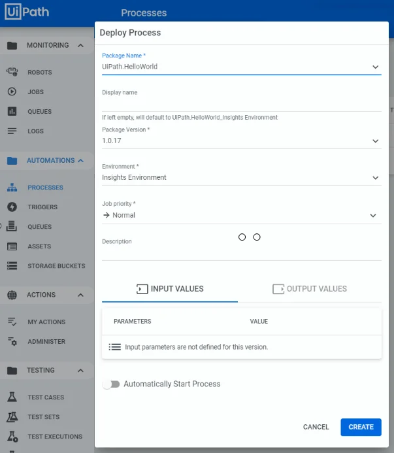The width and height of the screenshot is (394, 453).
Task: Click the Display name input field
Action: [x=242, y=104]
